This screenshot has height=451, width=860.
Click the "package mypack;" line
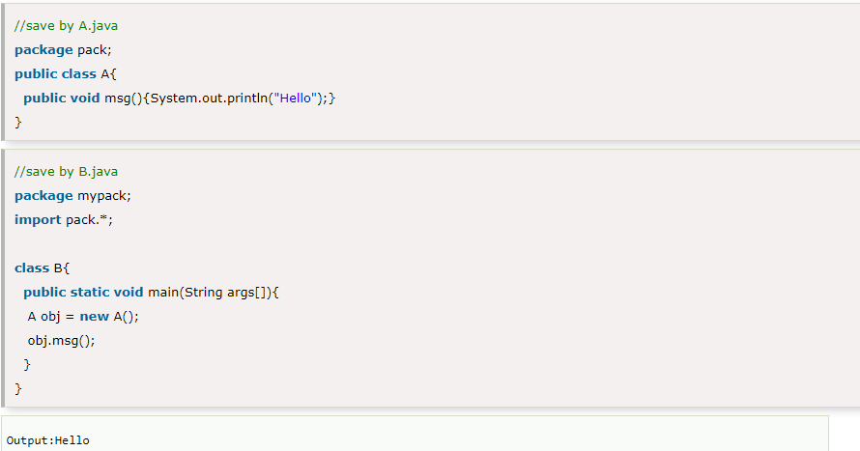click(x=72, y=195)
